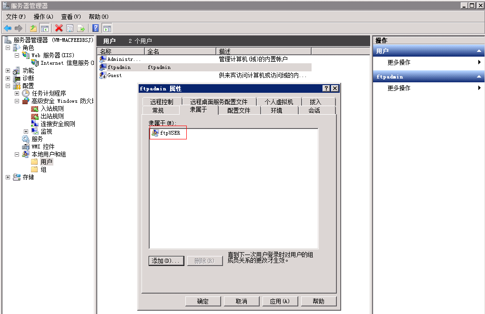Click the dialog's question mark help button
The width and height of the screenshot is (485, 314).
tap(326, 88)
